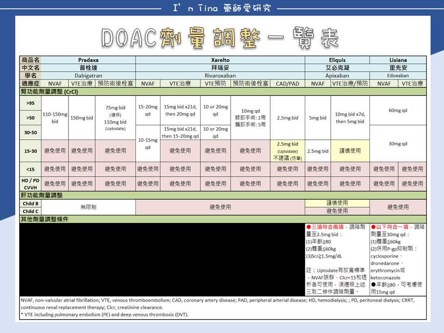Click the Edoxaban label

398,74
